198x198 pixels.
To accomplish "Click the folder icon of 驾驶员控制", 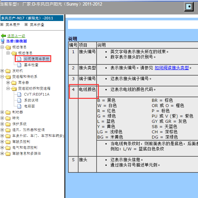I will pyautogui.click(x=8, y=142).
